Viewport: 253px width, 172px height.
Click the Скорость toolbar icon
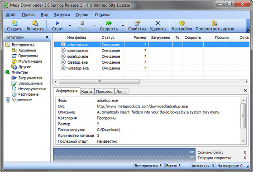coord(109,23)
